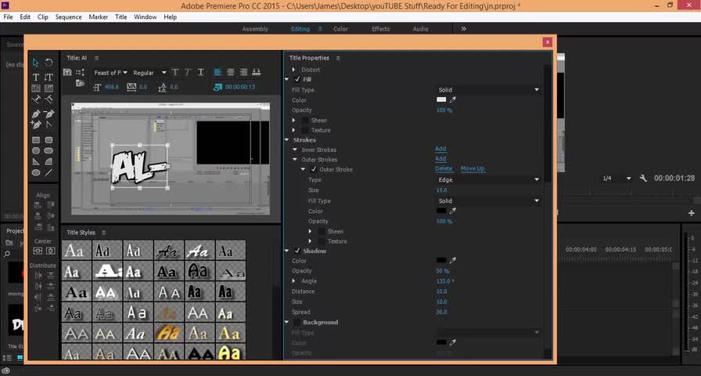
Task: Switch to the Color workspace tab
Action: coord(340,29)
